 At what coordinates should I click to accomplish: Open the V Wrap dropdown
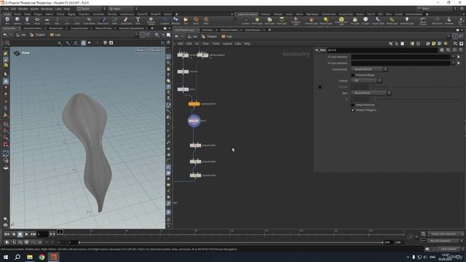pyautogui.click(x=366, y=81)
